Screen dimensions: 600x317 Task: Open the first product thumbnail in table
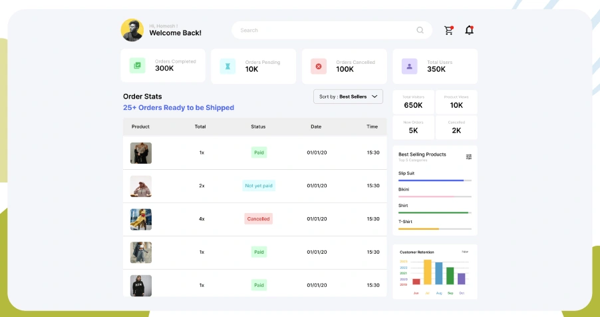pyautogui.click(x=141, y=153)
